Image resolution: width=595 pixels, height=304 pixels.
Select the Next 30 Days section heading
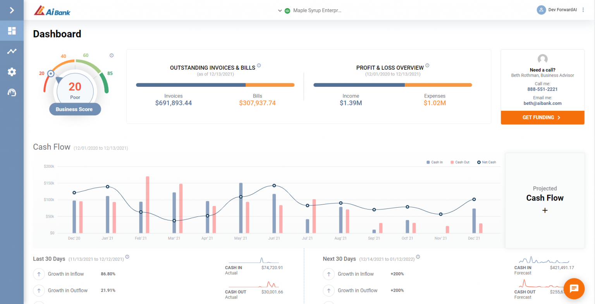339,259
